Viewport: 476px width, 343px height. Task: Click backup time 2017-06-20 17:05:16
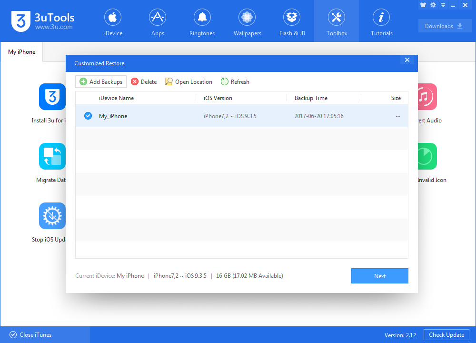click(x=319, y=116)
